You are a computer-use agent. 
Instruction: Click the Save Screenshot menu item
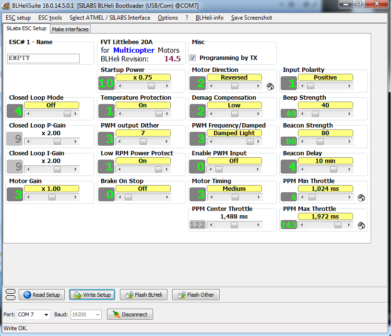pos(251,18)
